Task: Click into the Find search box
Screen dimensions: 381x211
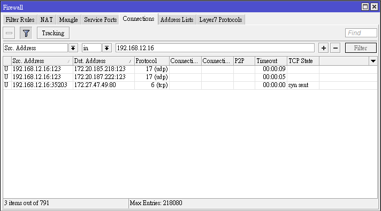Action: tap(361, 33)
